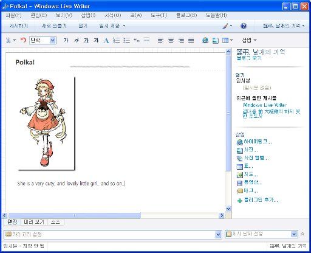The width and height of the screenshot is (311, 253).
Task: Open the help question mark icon
Action: click(244, 26)
